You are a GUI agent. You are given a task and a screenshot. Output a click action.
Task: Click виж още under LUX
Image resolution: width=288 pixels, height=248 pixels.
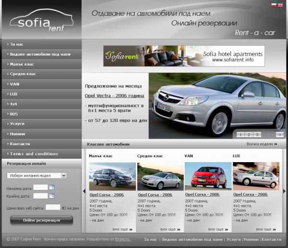(266, 229)
